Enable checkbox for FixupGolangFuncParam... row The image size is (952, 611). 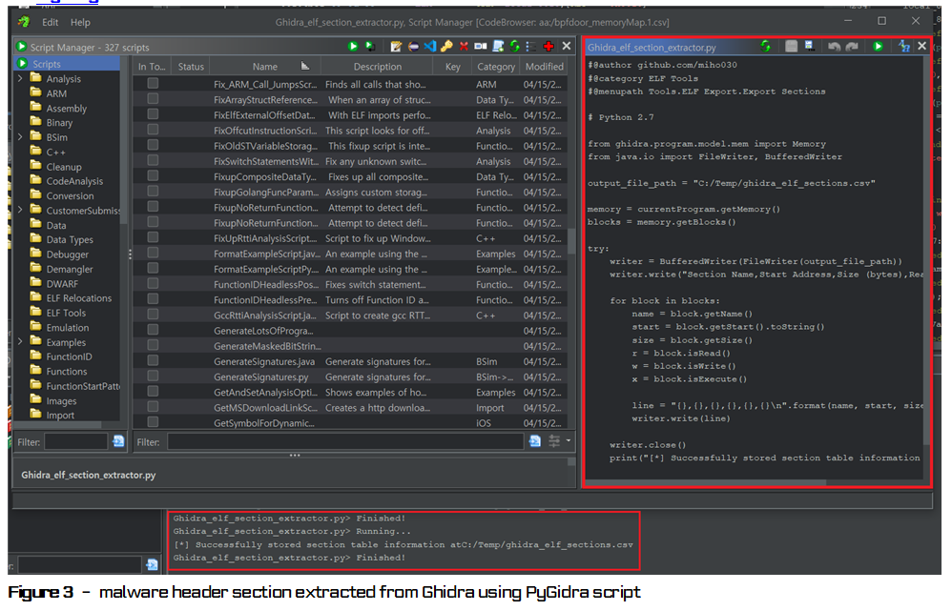click(153, 192)
